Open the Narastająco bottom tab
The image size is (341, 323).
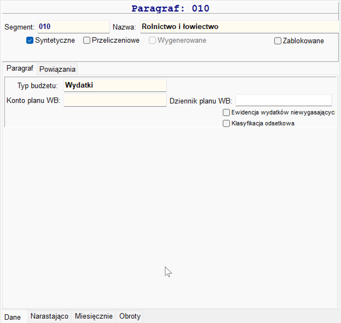coord(50,316)
